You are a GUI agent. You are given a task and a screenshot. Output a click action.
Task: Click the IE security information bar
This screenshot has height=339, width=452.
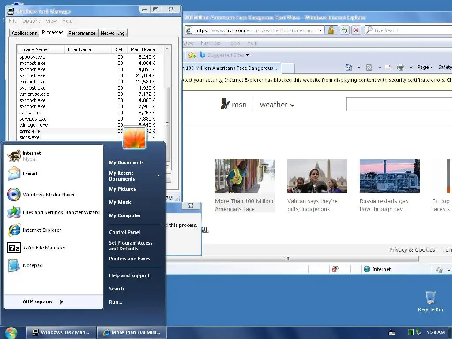coord(317,80)
